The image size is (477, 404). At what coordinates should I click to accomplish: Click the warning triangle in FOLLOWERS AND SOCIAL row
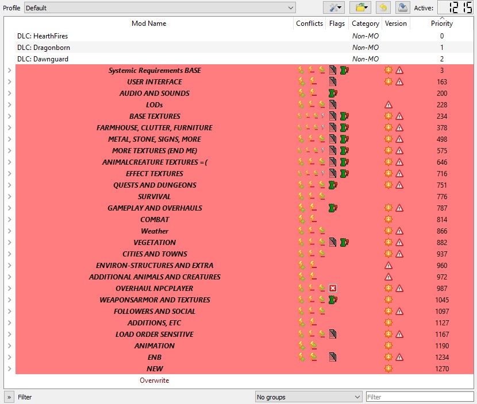[x=399, y=312]
